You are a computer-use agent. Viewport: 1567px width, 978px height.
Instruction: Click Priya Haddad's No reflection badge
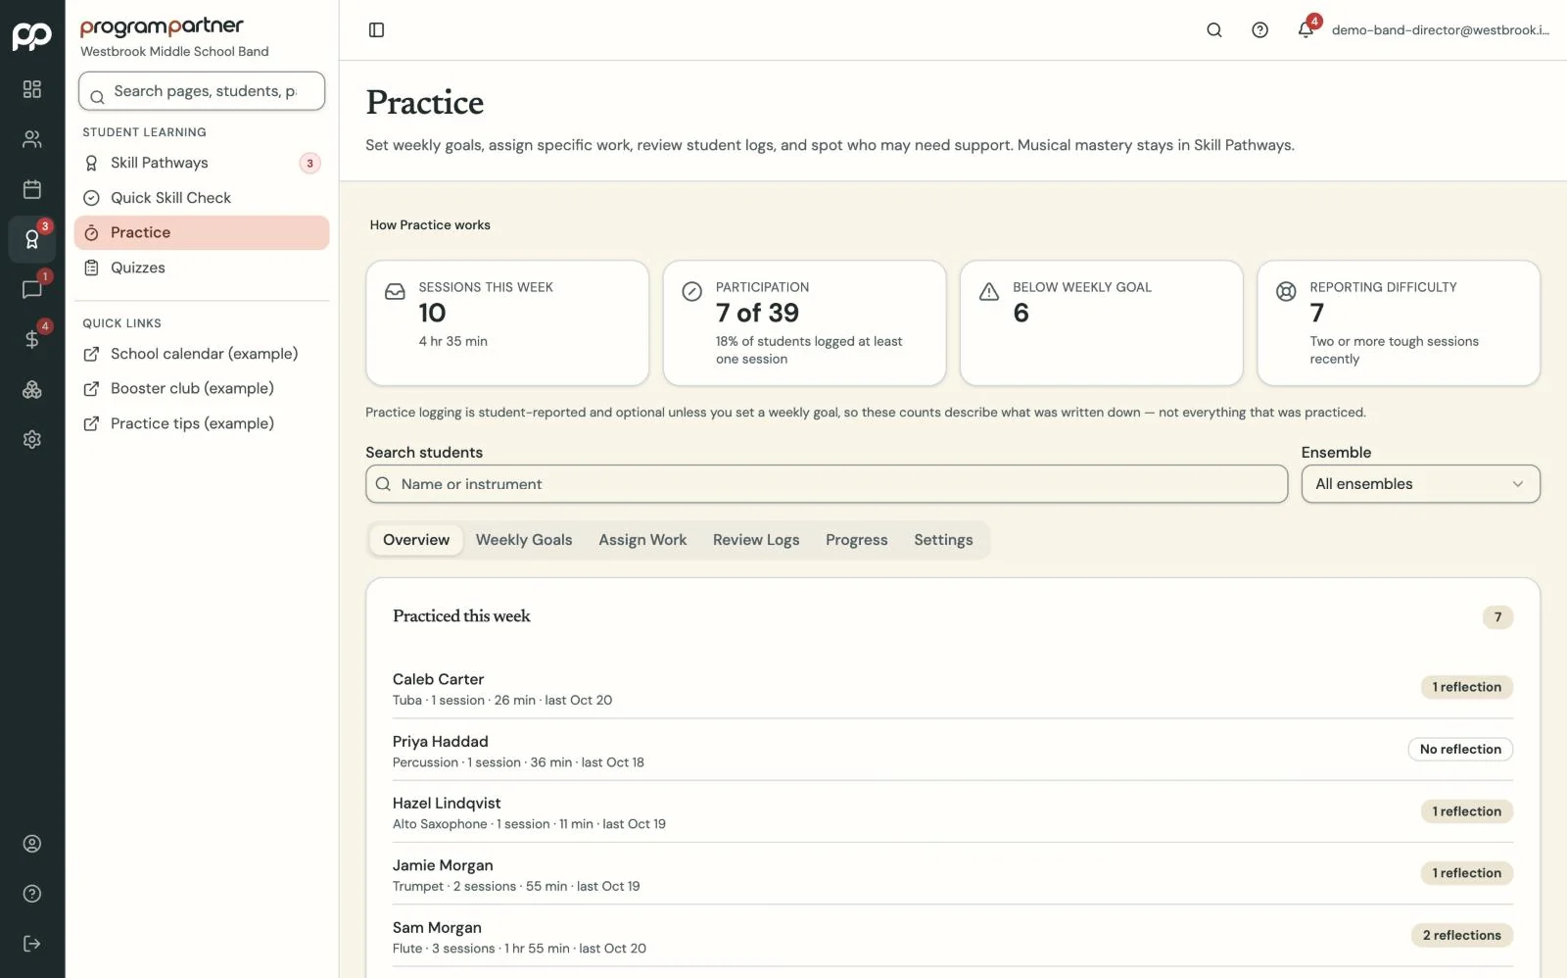coord(1460,750)
